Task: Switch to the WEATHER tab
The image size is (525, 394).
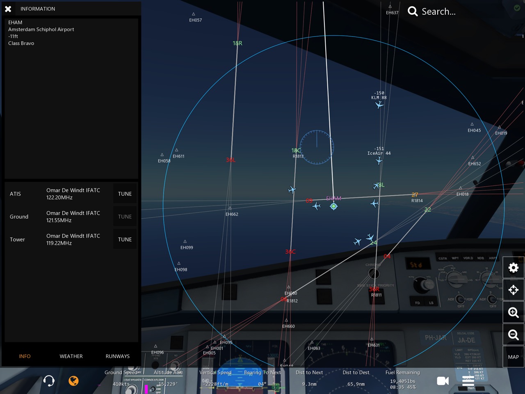Action: 71,356
